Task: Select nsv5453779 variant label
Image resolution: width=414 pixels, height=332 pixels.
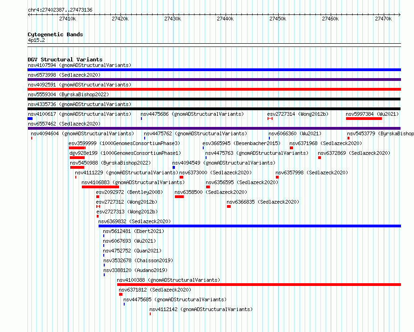Action: click(381, 133)
